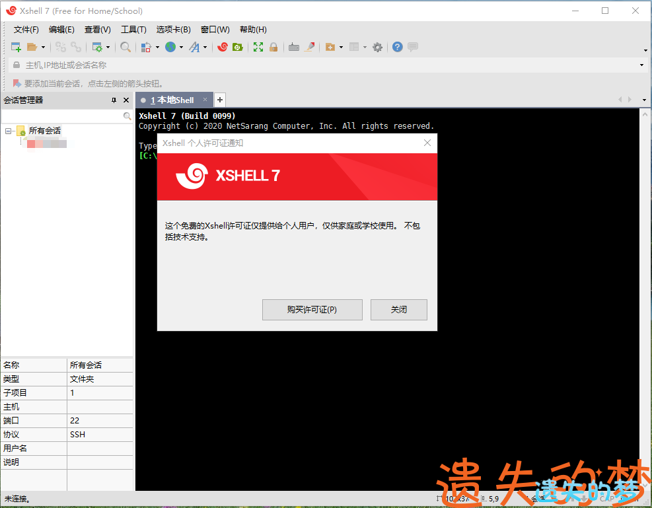Collapse the 所有会话 tree node
Image resolution: width=652 pixels, height=508 pixels.
[x=8, y=131]
